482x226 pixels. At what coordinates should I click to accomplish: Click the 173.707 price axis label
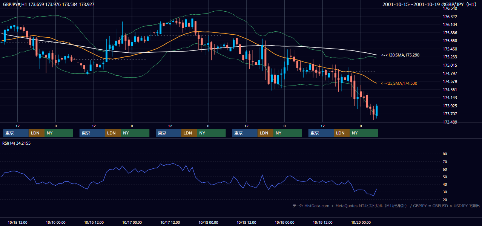(x=450, y=114)
